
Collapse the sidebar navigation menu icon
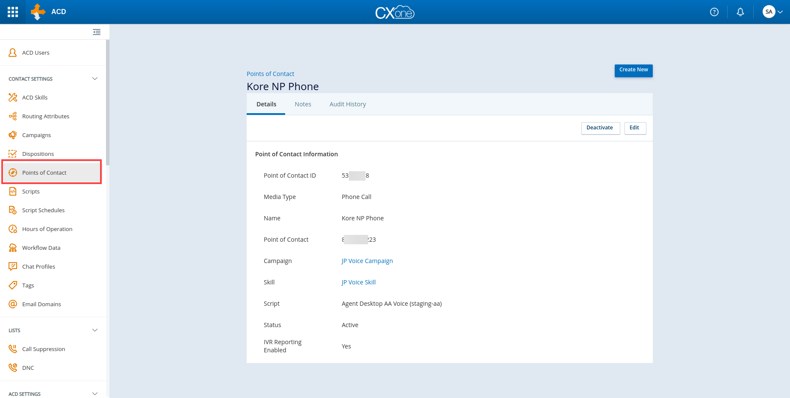point(97,32)
